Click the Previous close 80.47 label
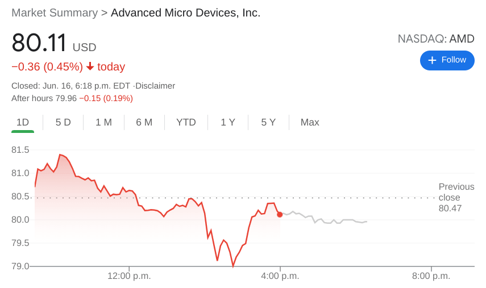 [456, 198]
